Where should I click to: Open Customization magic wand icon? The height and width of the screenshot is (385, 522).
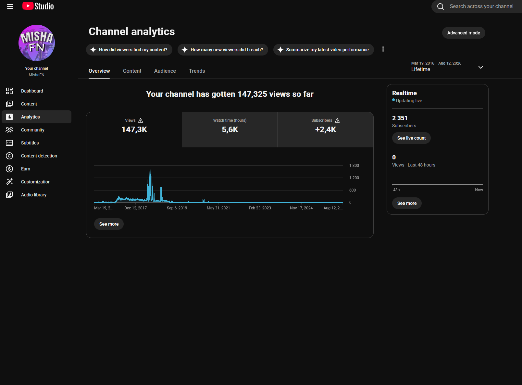(x=9, y=182)
